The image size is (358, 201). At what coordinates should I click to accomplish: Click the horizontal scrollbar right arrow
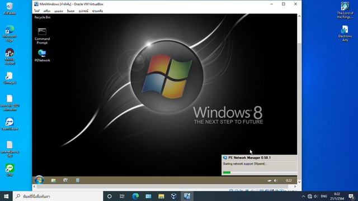(295, 186)
